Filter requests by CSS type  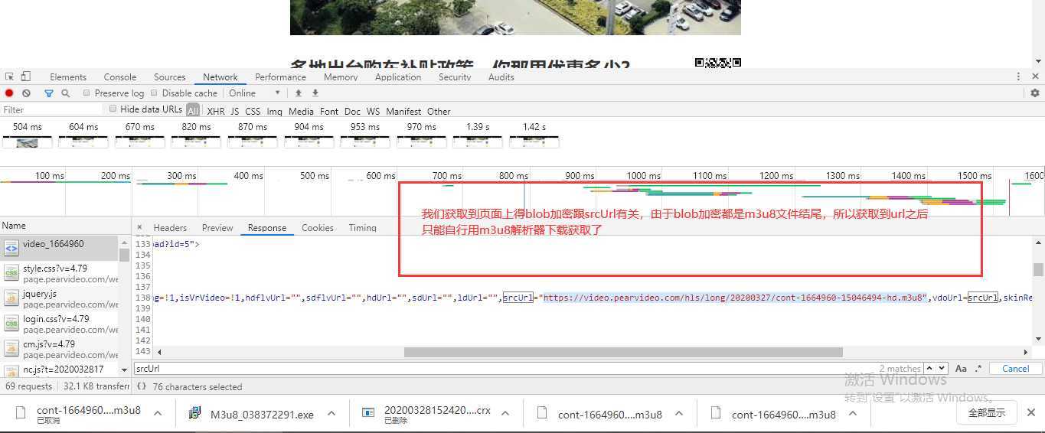[x=253, y=112]
